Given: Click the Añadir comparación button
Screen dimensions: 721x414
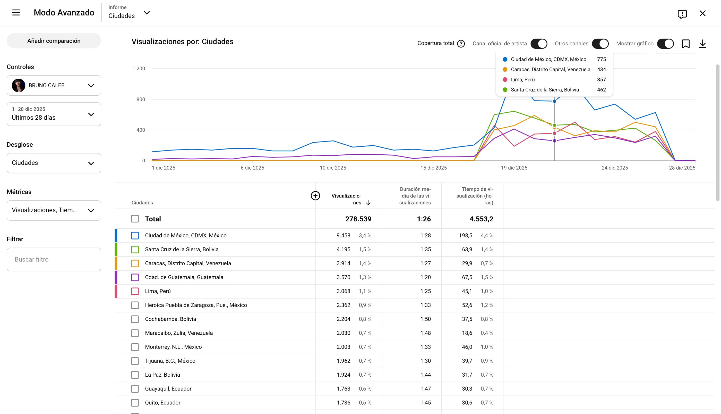Looking at the screenshot, I should 54,41.
